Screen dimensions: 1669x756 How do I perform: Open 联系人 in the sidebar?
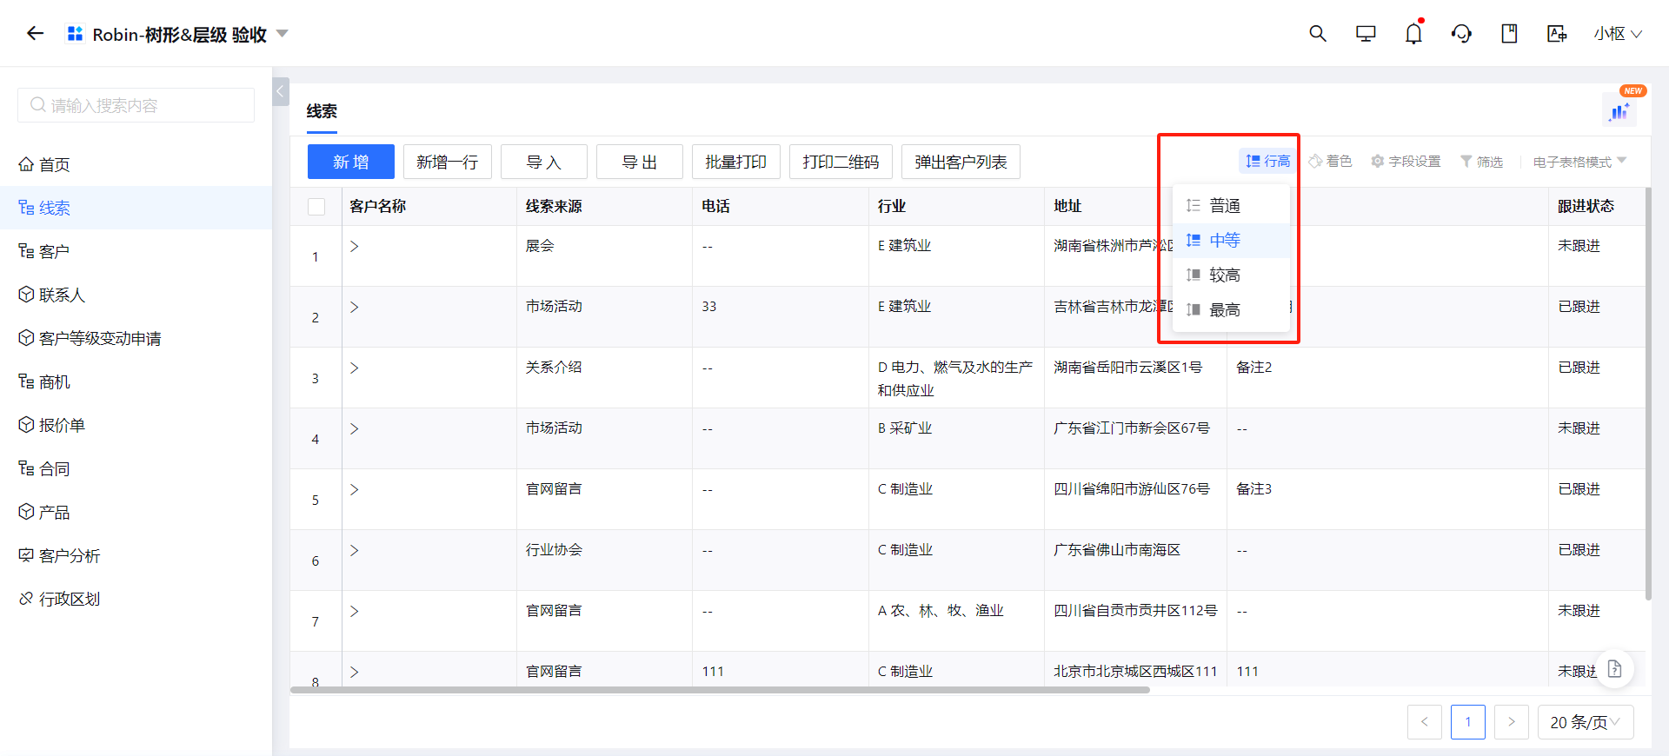[136, 295]
